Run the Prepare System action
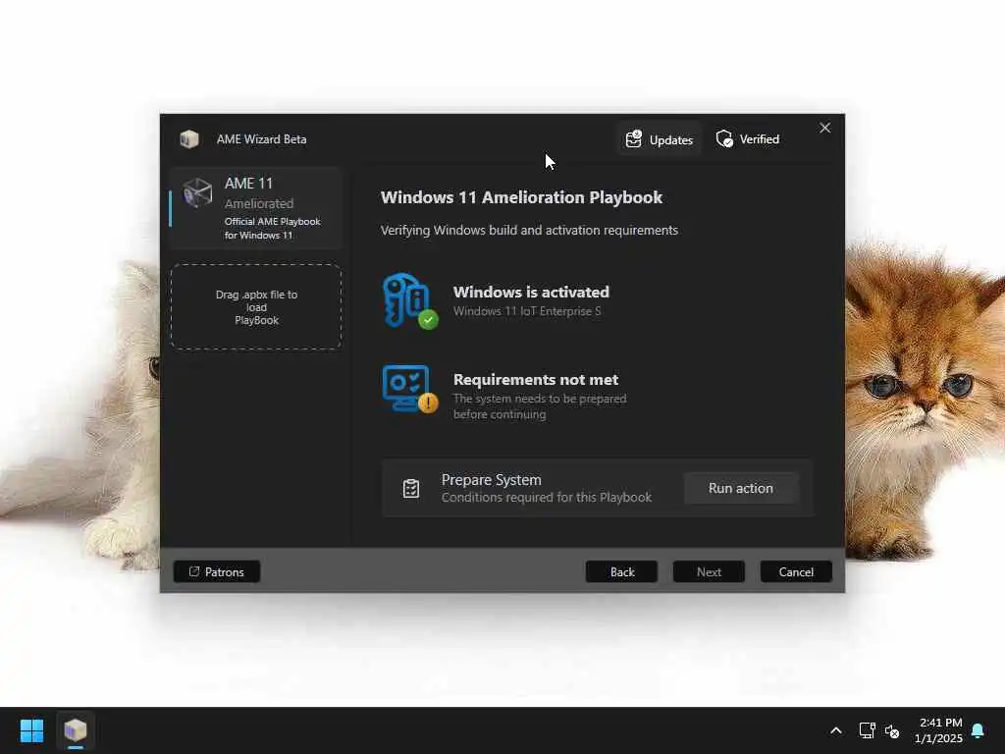Image resolution: width=1005 pixels, height=754 pixels. [740, 489]
